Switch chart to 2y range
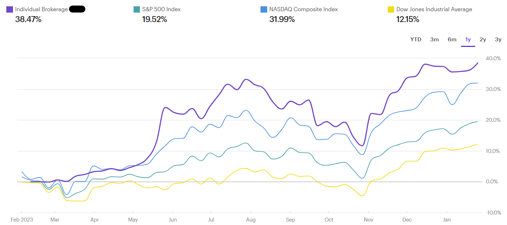The width and height of the screenshot is (507, 225). [x=483, y=40]
